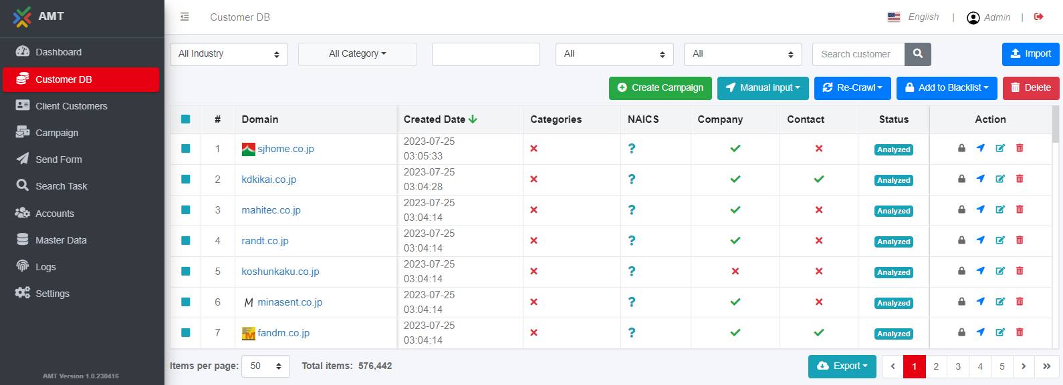Click NAICS question mark for sjhome.co.jp
Image resolution: width=1063 pixels, height=385 pixels.
[632, 149]
